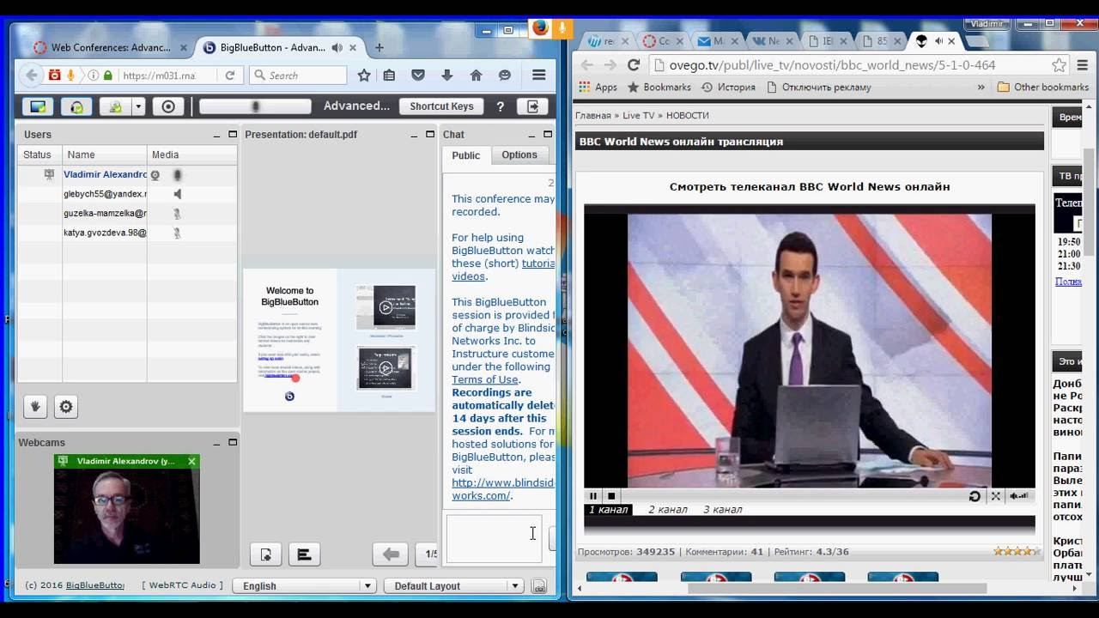Maximize the Presentation panel

pos(430,135)
